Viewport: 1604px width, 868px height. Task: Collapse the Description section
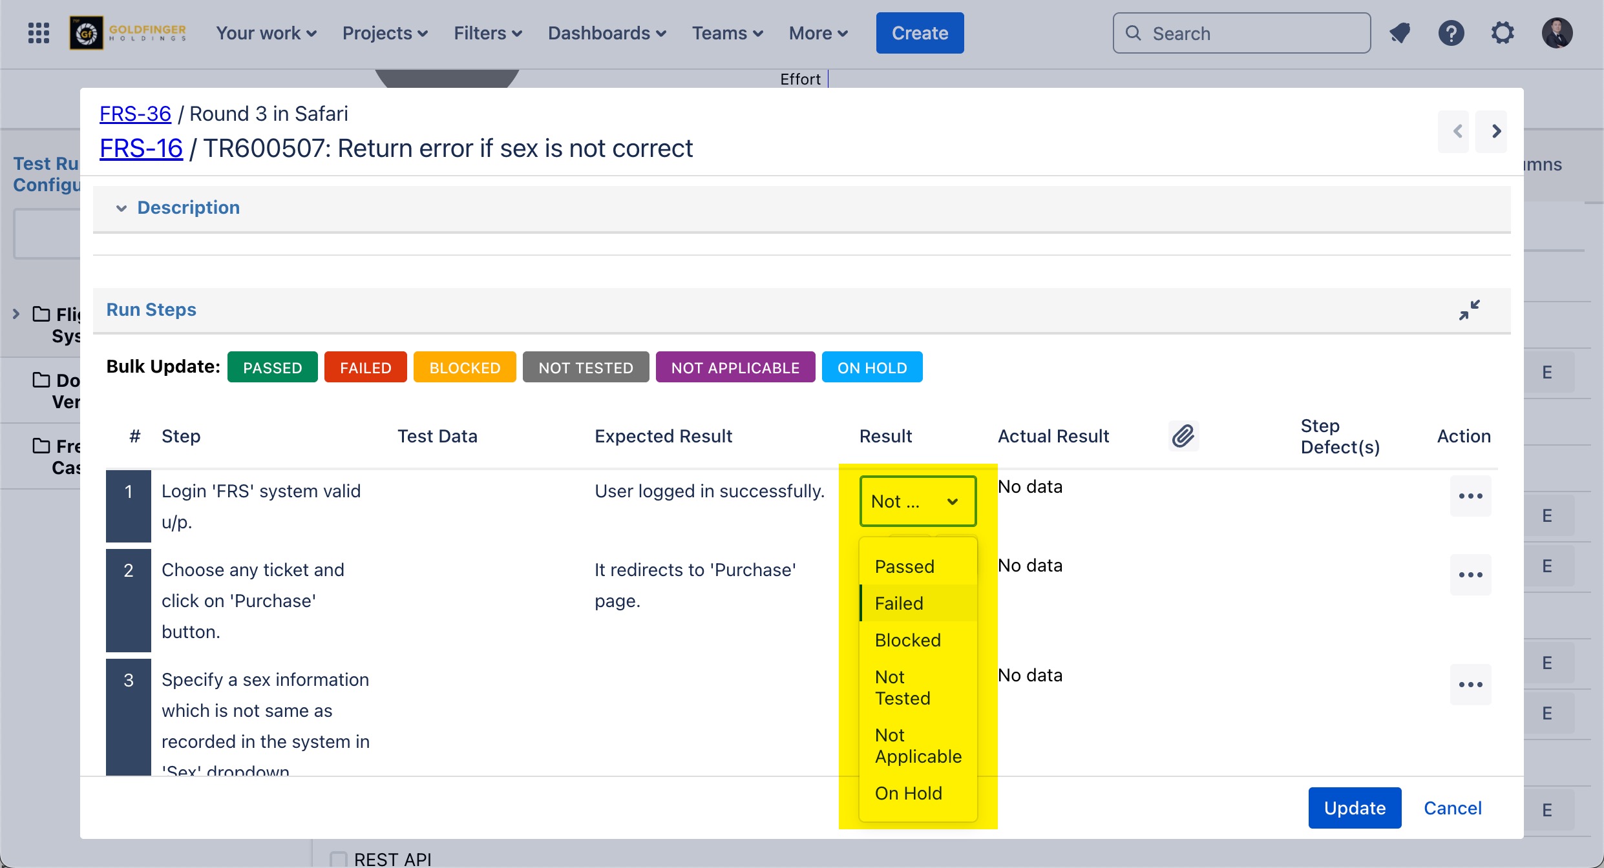click(x=121, y=208)
